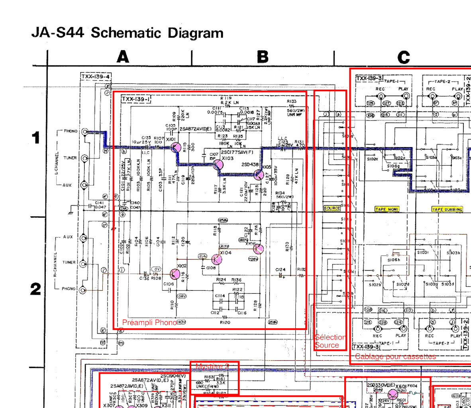Click the 'S102b' switch label
471x408 pixels.
375,284
